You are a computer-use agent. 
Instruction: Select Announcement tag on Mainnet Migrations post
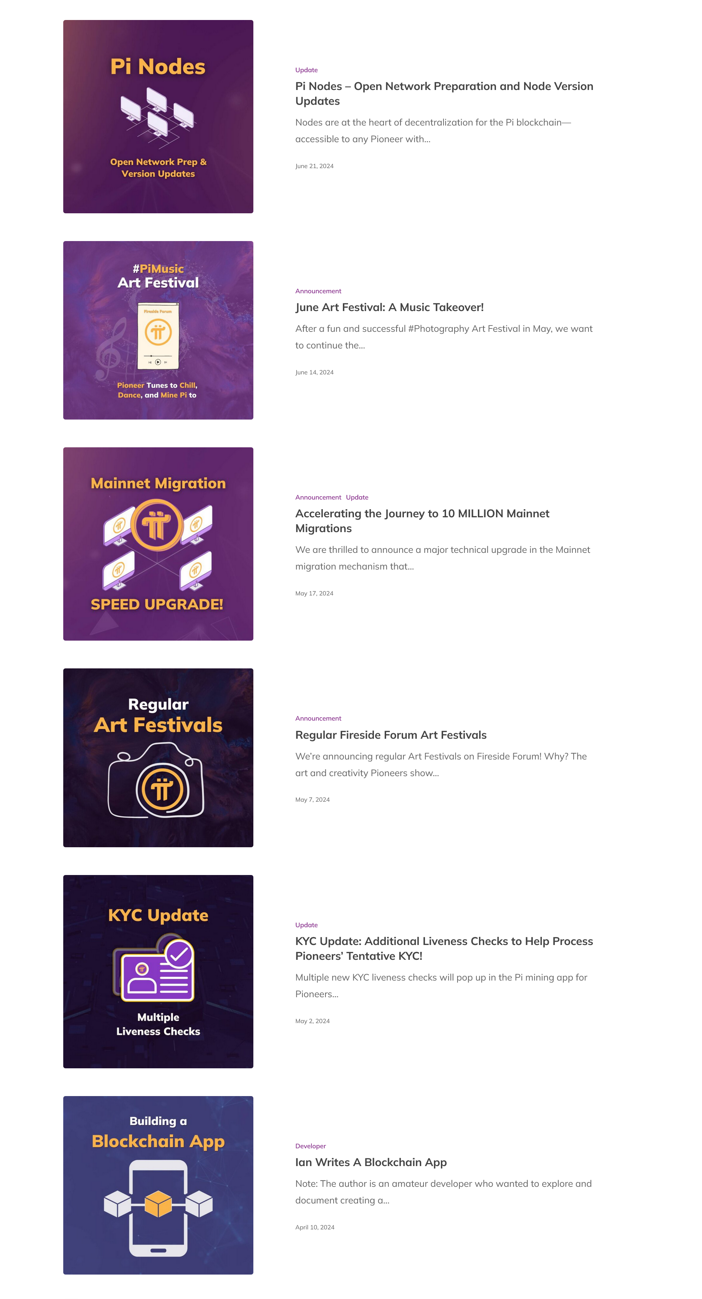318,497
